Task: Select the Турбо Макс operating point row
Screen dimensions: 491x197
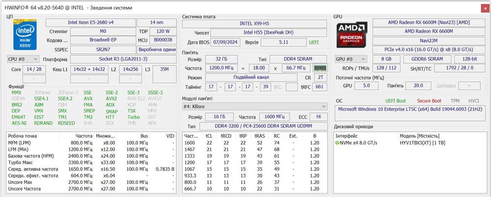Action: coord(91,163)
